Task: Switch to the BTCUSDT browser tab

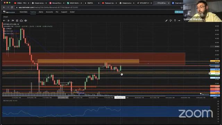Action: click(144, 3)
